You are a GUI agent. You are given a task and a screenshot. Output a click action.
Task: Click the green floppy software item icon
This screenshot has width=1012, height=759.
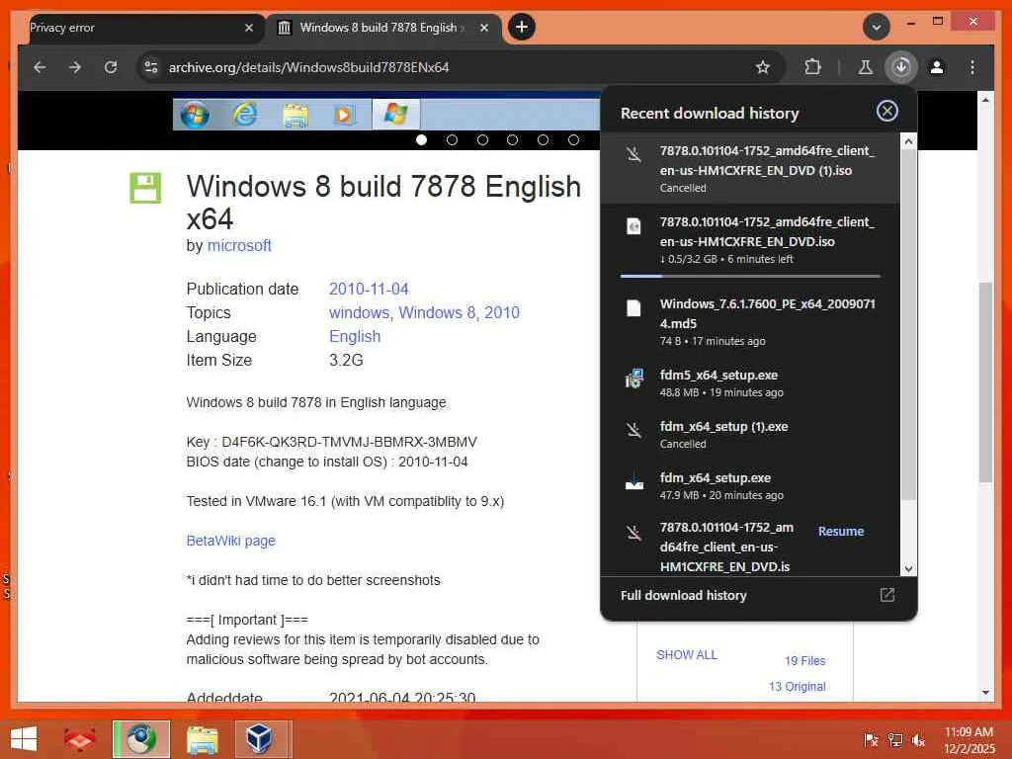pos(145,188)
